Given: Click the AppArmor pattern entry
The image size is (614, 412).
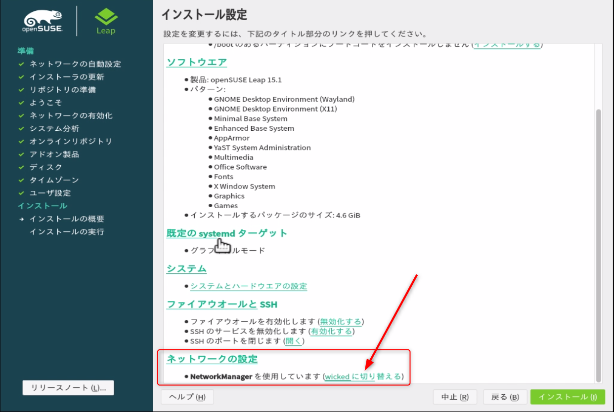Looking at the screenshot, I should pyautogui.click(x=232, y=138).
